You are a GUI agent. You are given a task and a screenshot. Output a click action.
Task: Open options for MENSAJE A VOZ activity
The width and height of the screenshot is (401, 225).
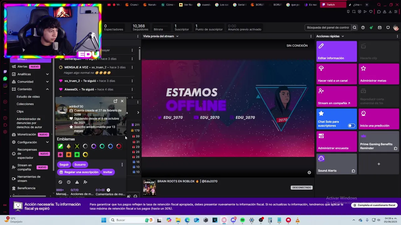132,67
